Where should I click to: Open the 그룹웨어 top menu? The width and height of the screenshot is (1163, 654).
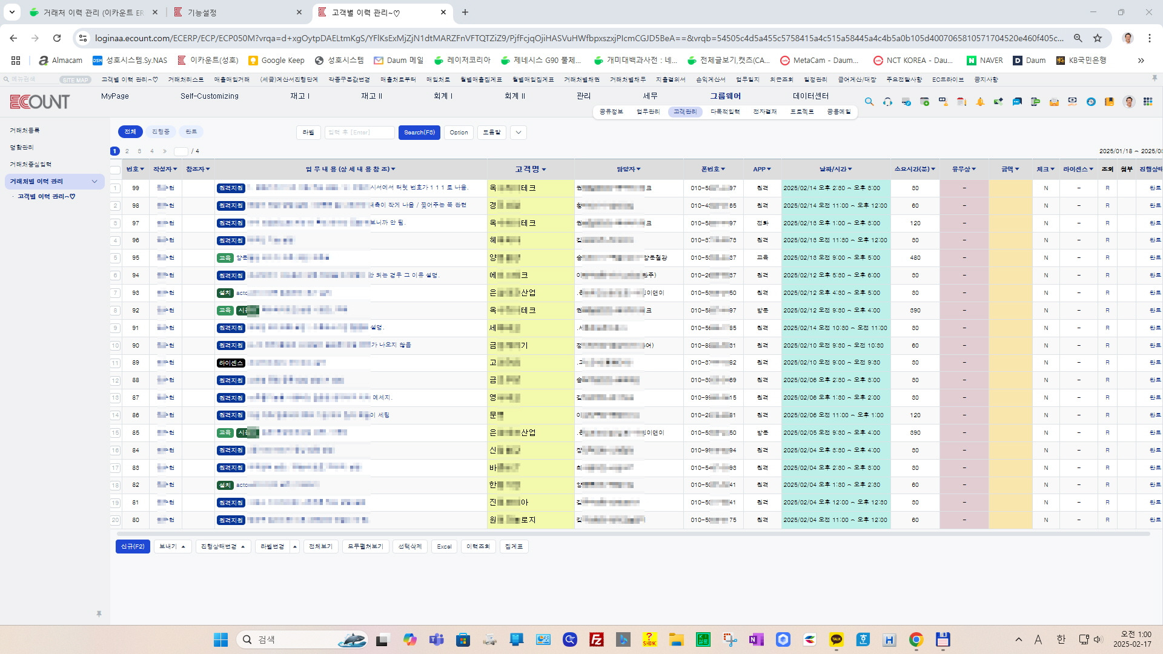tap(725, 96)
